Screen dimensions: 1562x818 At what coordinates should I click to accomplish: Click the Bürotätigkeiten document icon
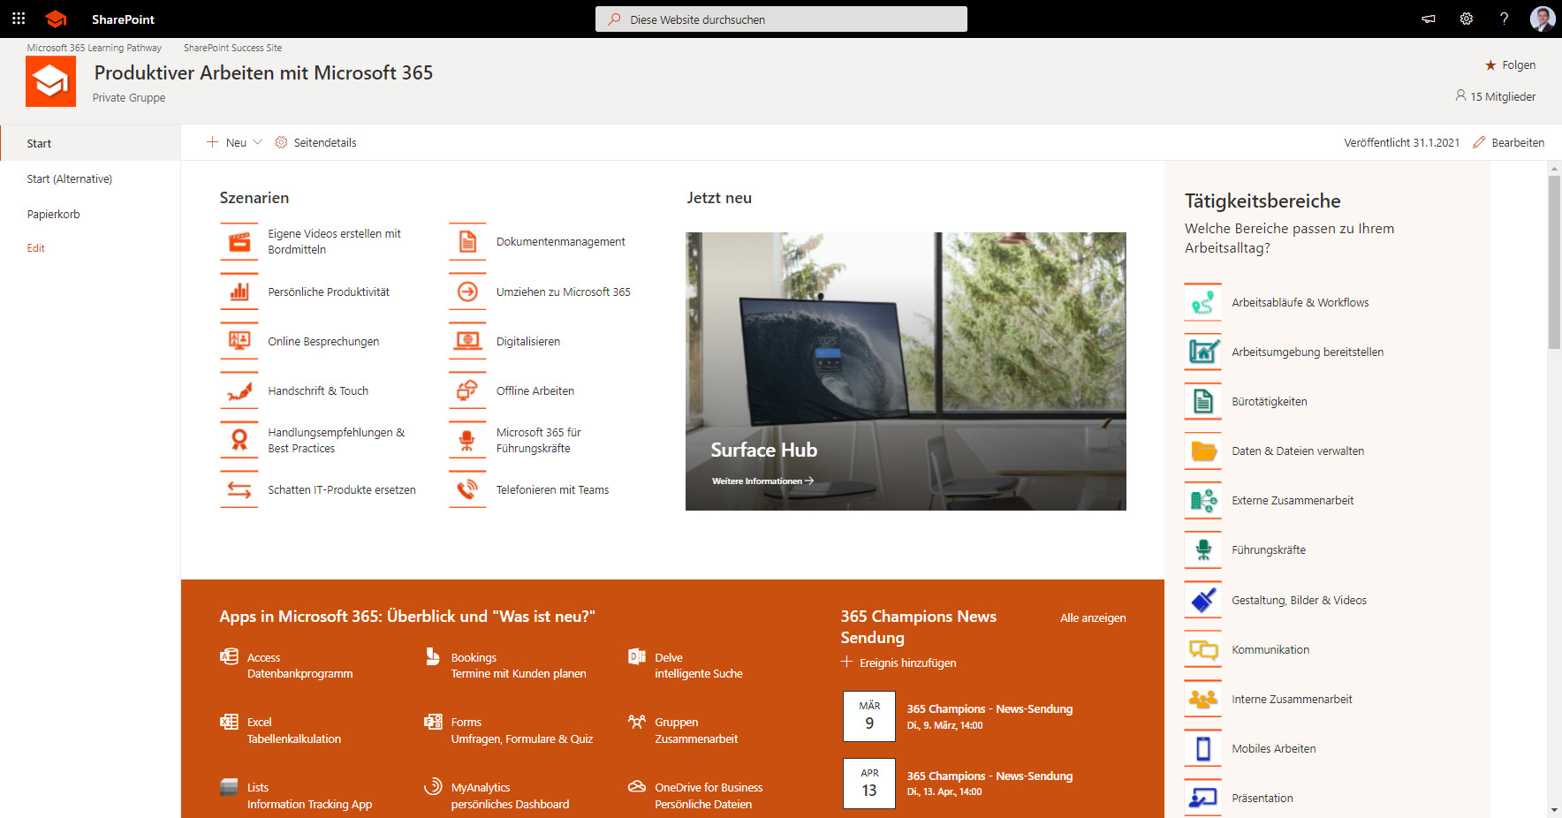pyautogui.click(x=1203, y=401)
